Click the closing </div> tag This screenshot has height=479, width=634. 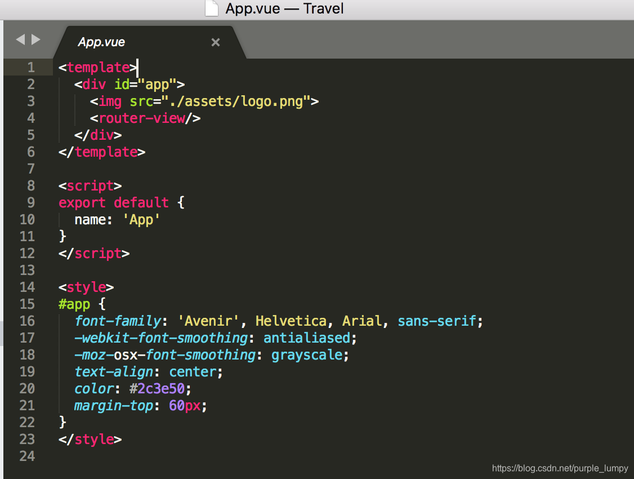(98, 135)
